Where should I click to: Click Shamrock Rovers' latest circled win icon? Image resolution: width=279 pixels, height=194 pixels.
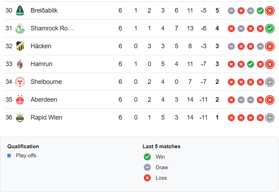(x=270, y=28)
